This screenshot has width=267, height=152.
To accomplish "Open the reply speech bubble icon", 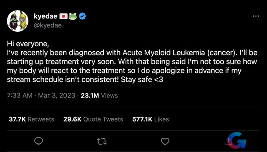I will tap(38, 141).
